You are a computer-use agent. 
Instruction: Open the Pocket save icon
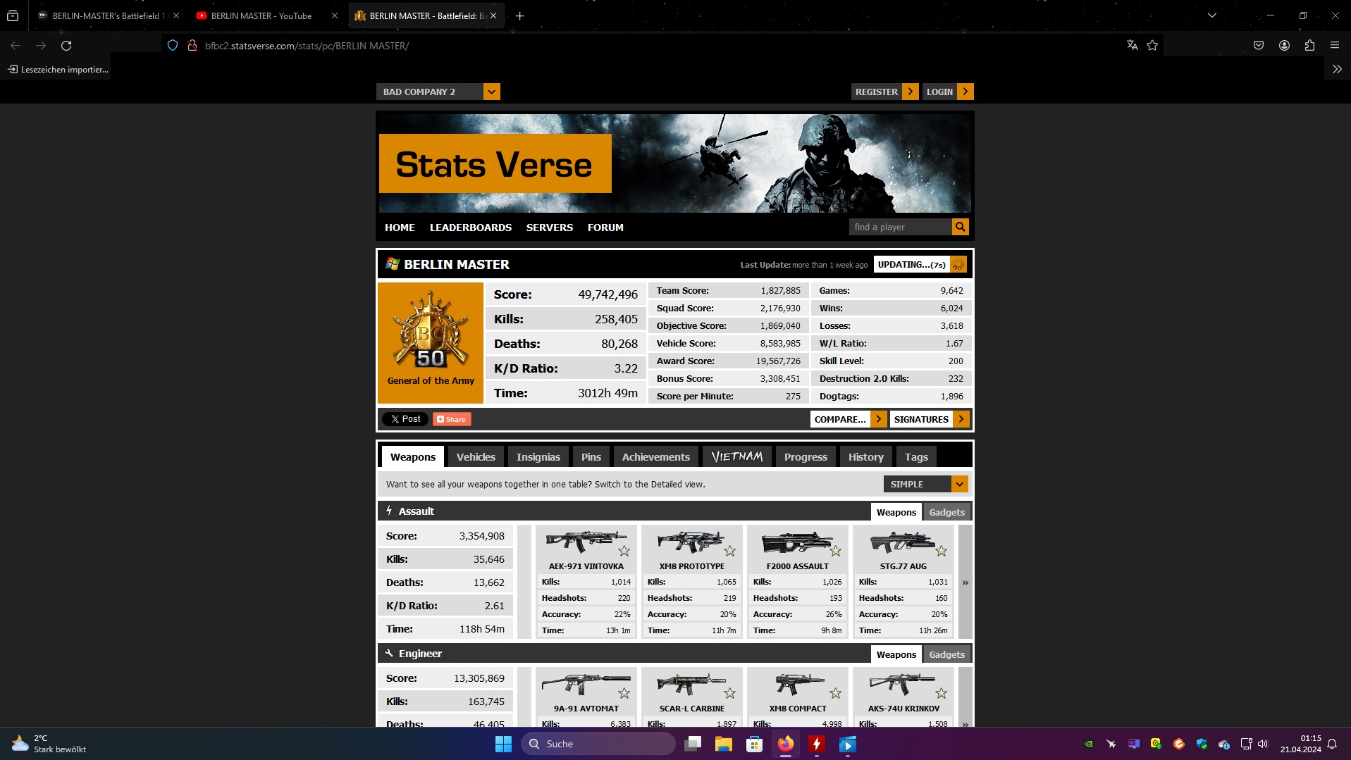click(x=1259, y=46)
